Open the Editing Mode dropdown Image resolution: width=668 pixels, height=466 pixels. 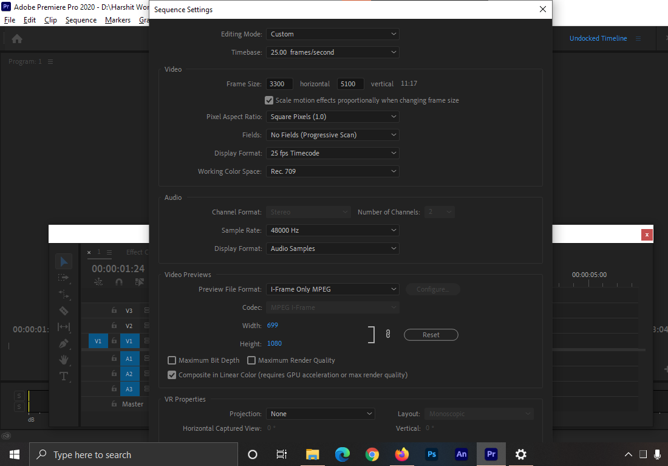pos(332,34)
